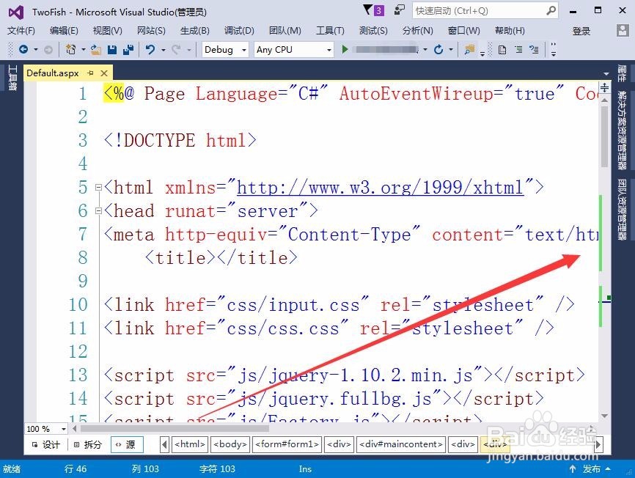Open the browser target dropdown arrow

425,50
